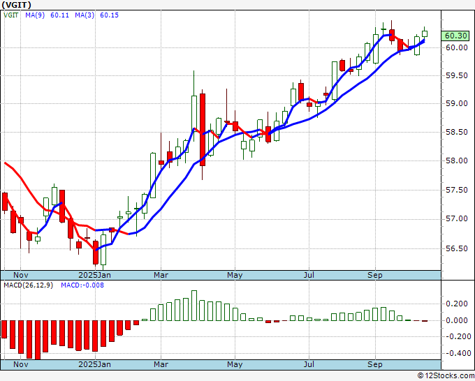Click the Mar label on the price chart axis
The width and height of the screenshot is (475, 381).
pyautogui.click(x=161, y=275)
